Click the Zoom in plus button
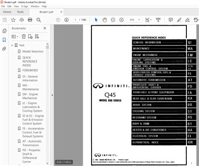This screenshot has height=166, width=199. tap(121, 20)
